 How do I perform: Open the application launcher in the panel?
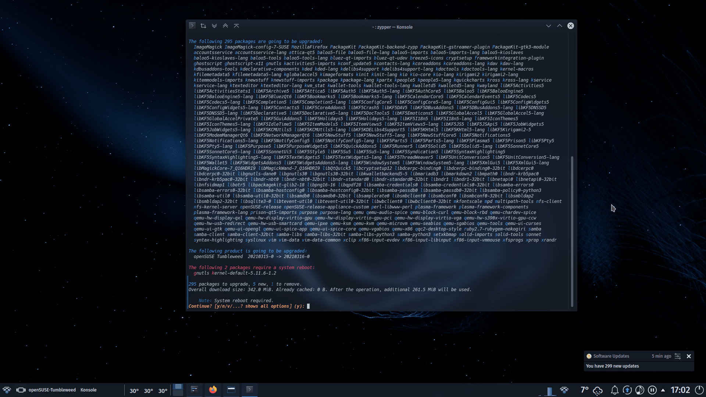[7, 390]
